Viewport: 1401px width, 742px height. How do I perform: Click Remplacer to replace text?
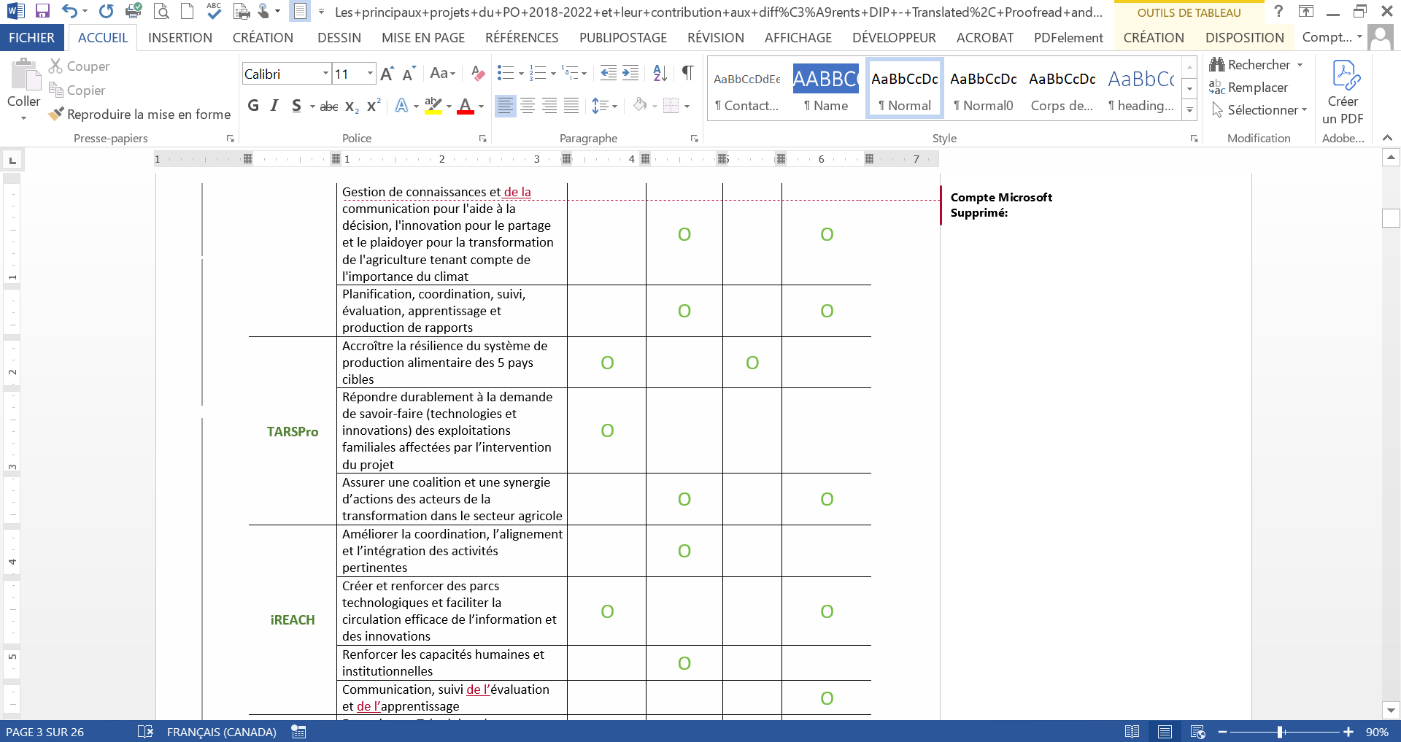[1248, 88]
